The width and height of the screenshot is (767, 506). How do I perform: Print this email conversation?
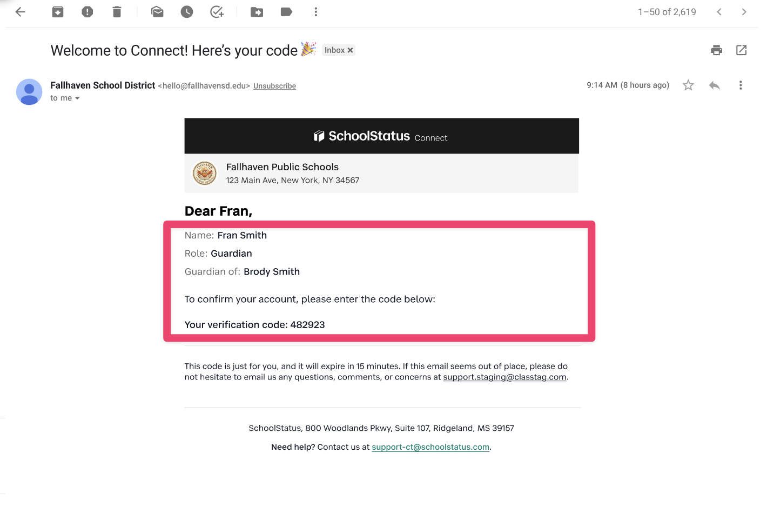(717, 50)
